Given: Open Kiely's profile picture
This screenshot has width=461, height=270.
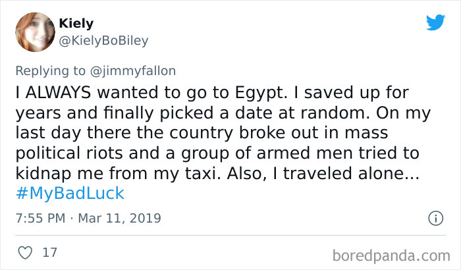Looking at the screenshot, I should [x=33, y=33].
